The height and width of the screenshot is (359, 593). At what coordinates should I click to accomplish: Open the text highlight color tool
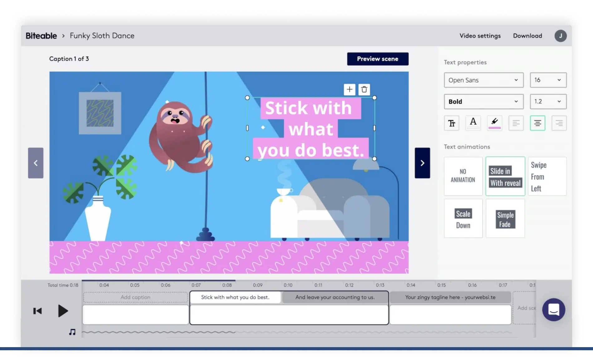click(x=494, y=123)
